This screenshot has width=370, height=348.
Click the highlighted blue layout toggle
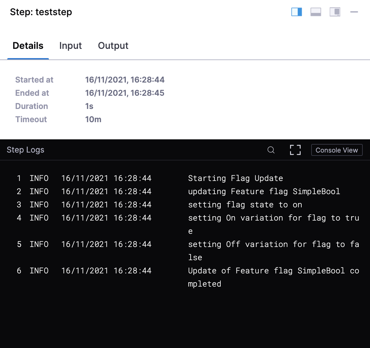(x=296, y=12)
